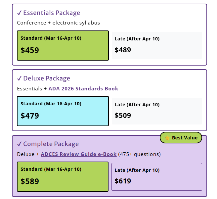Select Essentials Late $489 pricing option
This screenshot has width=217, height=199.
click(157, 45)
